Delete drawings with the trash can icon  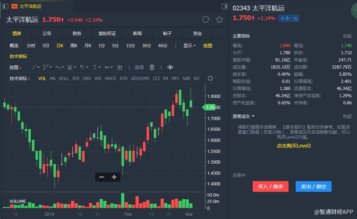[x=152, y=67]
